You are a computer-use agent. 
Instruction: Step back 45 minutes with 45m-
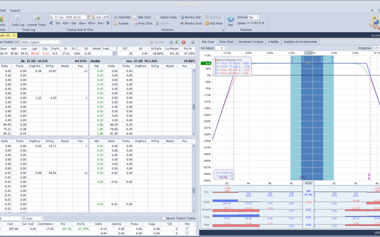66,23
